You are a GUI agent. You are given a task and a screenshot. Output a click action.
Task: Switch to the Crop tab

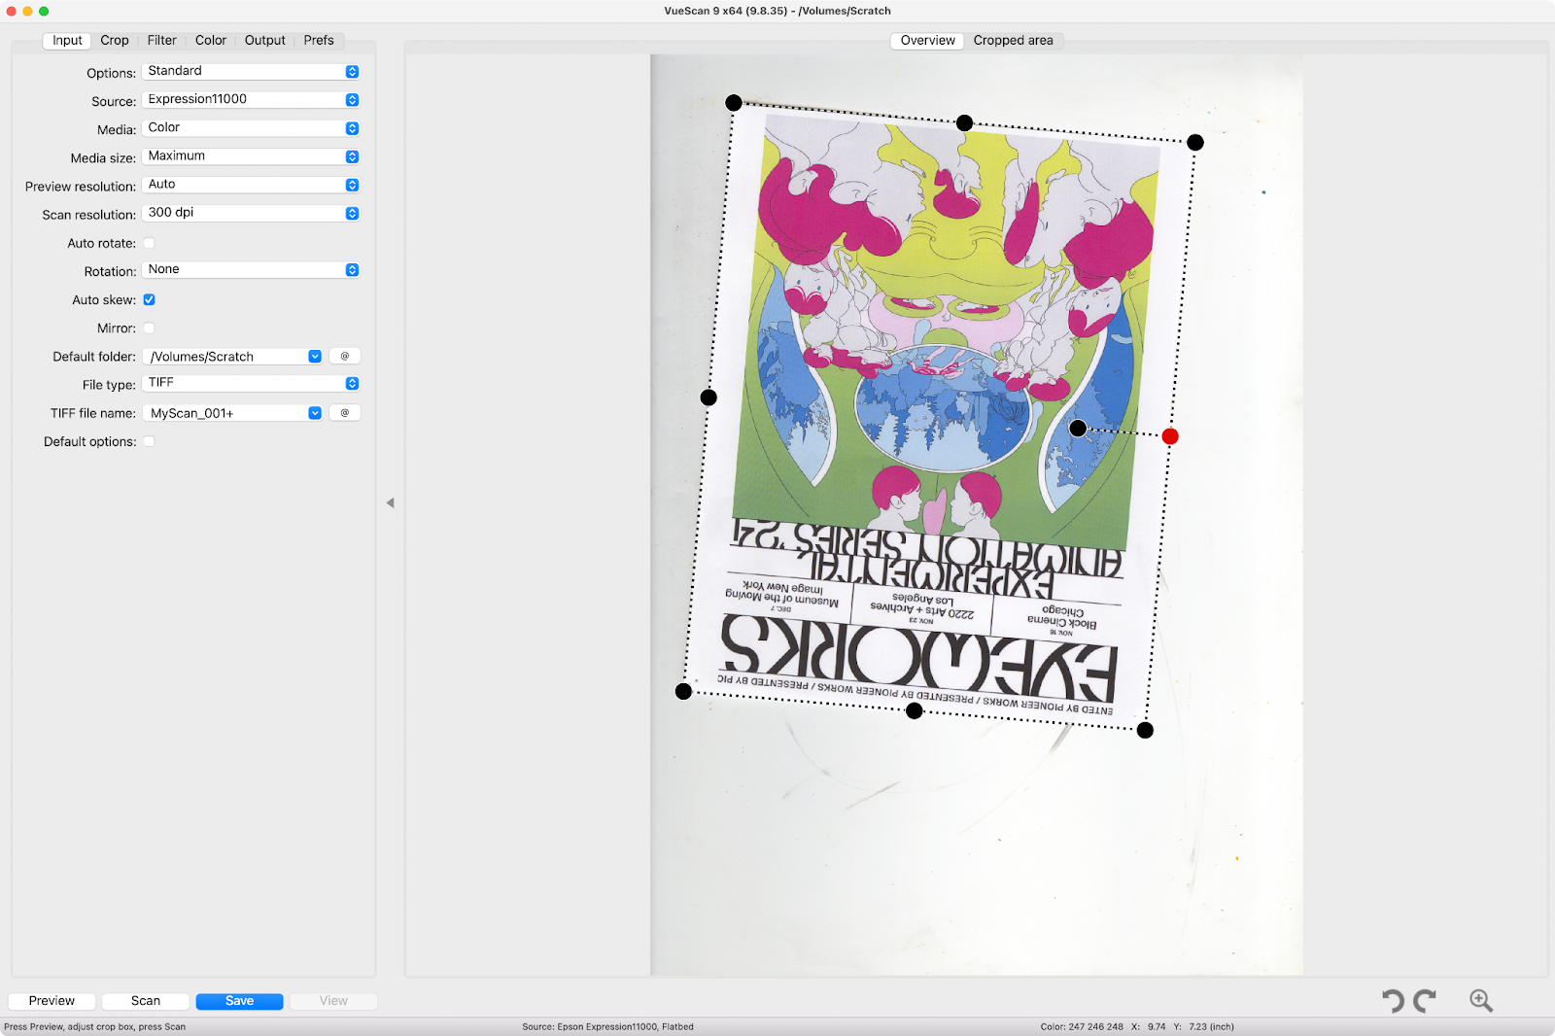(115, 41)
